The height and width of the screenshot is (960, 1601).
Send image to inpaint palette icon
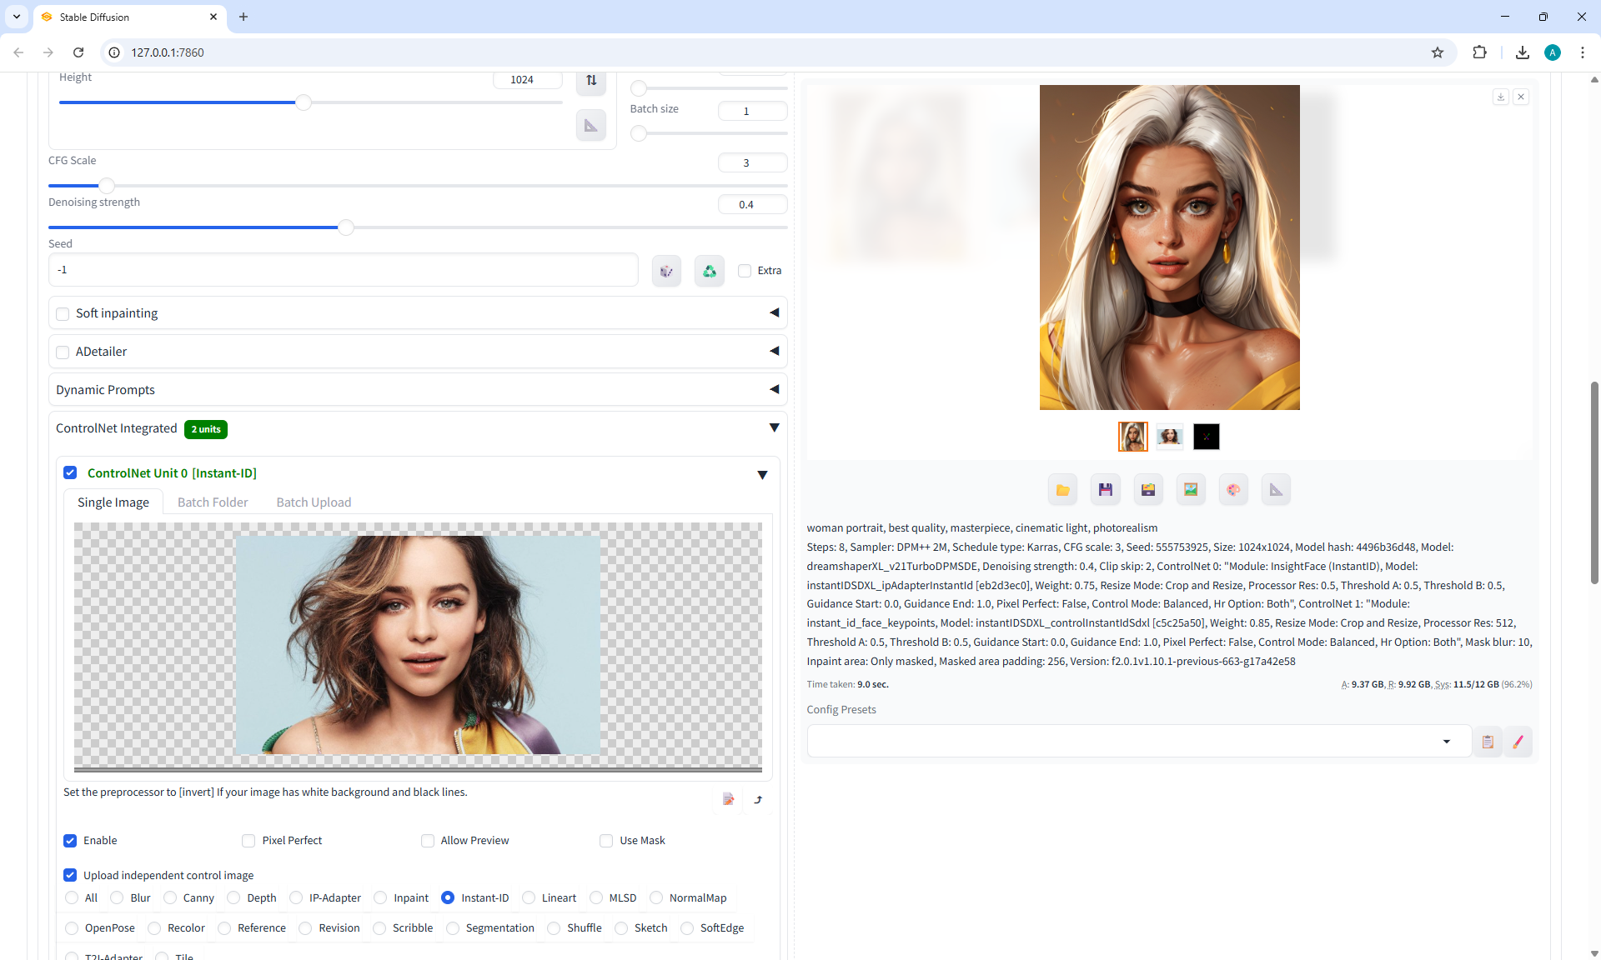click(1233, 490)
